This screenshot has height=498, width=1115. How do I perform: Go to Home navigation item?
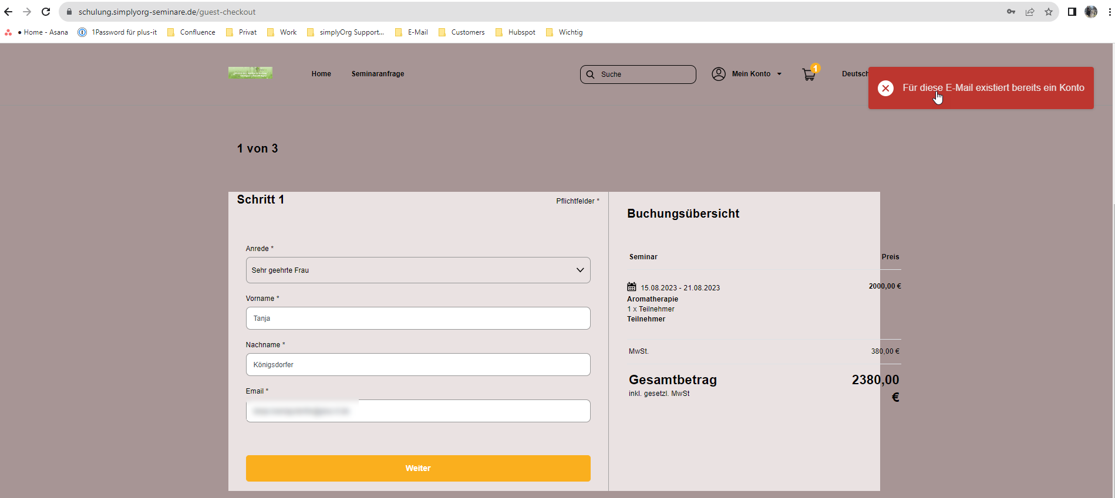coord(321,74)
